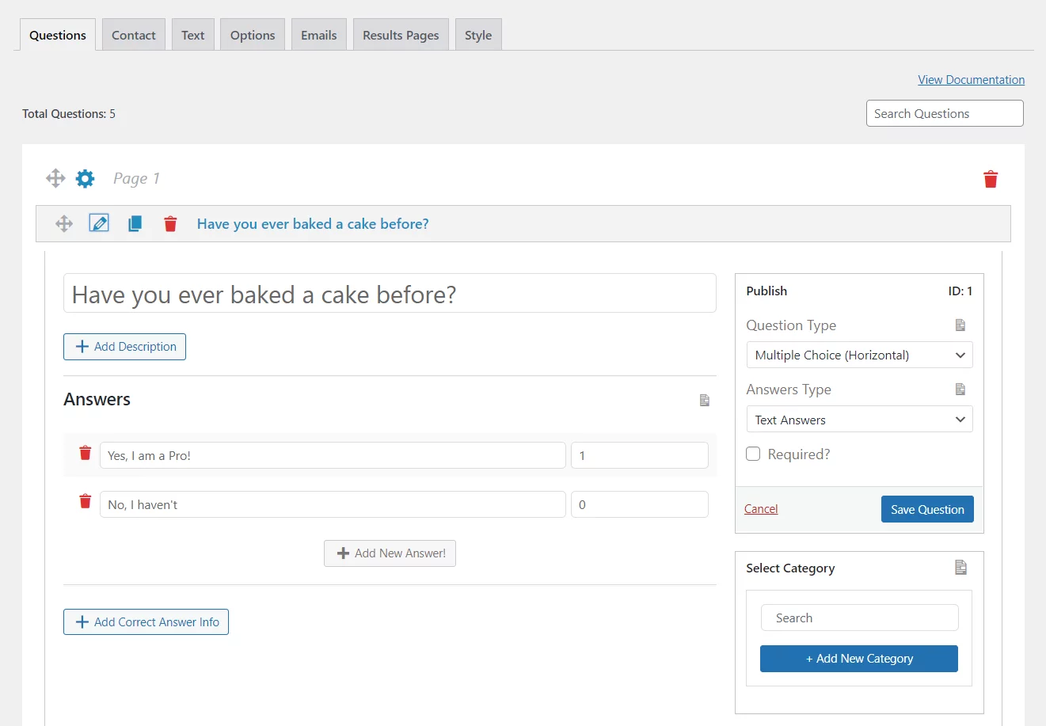1046x726 pixels.
Task: Click the question title link in the header row
Action: [313, 224]
